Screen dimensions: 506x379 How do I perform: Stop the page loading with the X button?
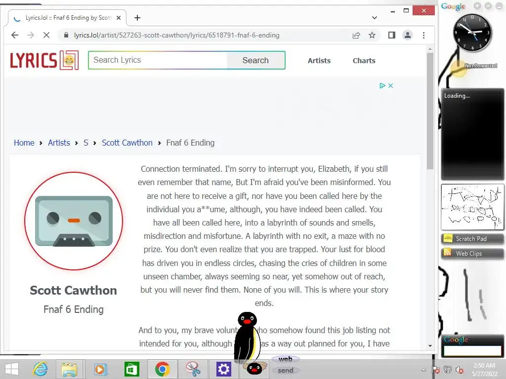point(46,35)
